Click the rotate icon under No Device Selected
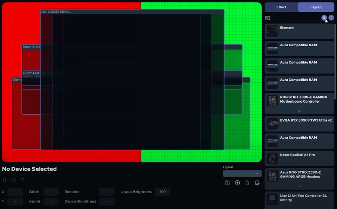Image resolution: width=337 pixels, height=209 pixels. tap(23, 180)
